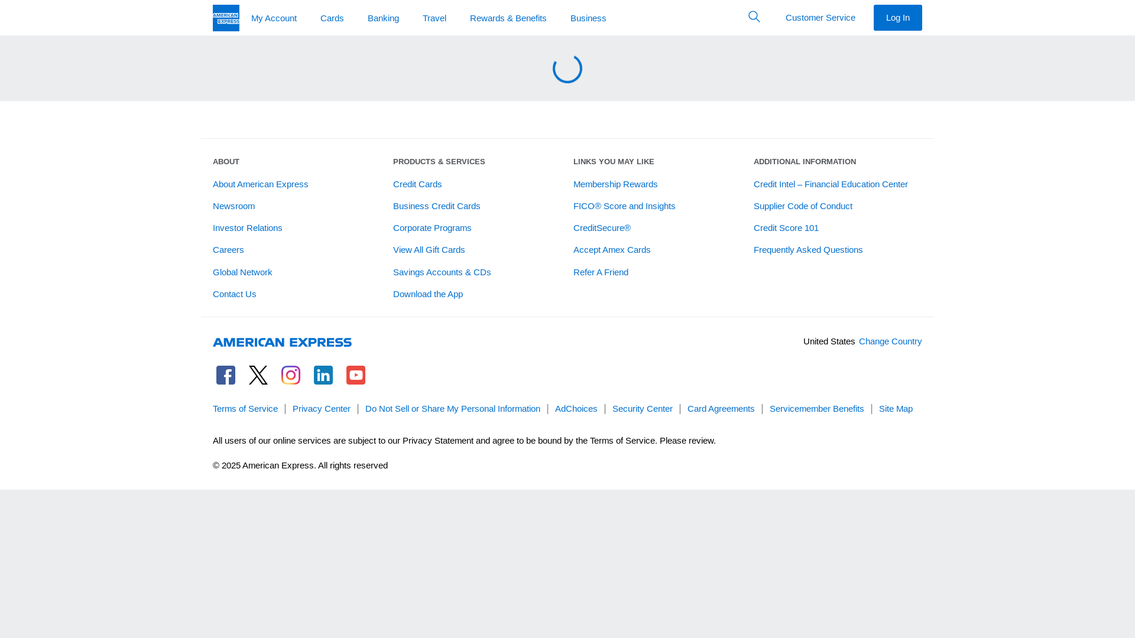Open the LinkedIn social icon
The width and height of the screenshot is (1135, 638).
(x=323, y=375)
